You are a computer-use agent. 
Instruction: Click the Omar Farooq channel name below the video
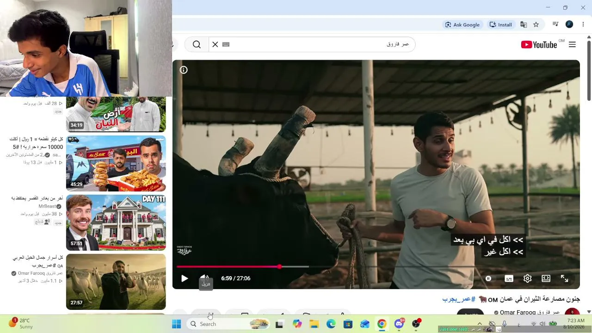(530, 313)
